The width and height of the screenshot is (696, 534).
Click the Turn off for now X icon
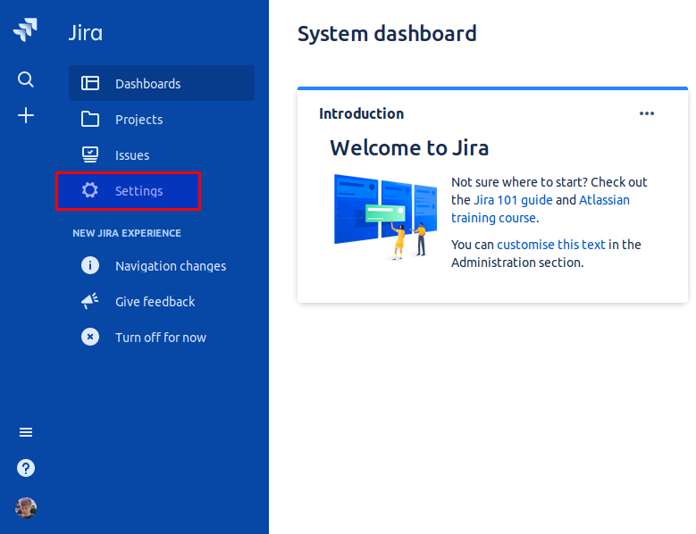point(90,337)
